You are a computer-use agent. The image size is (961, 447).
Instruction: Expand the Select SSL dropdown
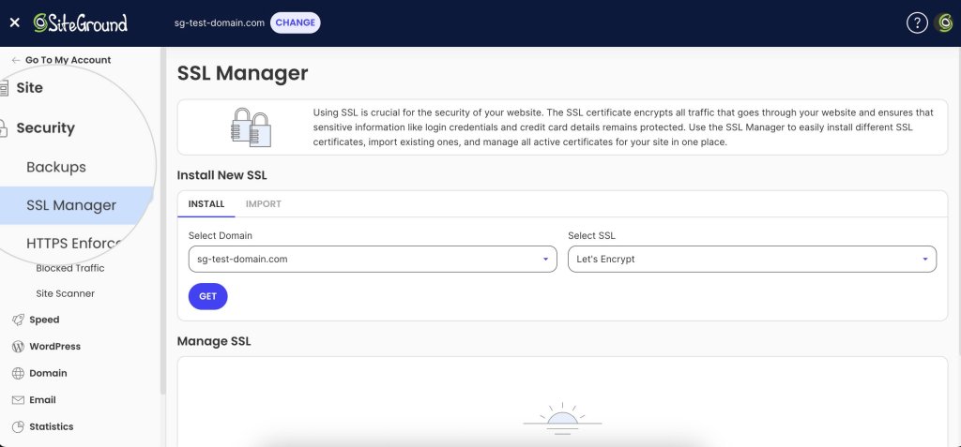(x=752, y=260)
